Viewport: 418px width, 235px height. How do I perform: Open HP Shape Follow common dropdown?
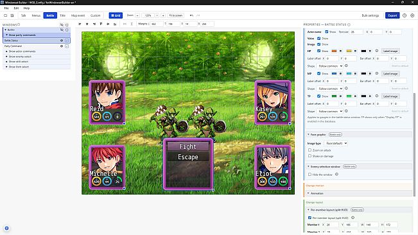coord(330,65)
